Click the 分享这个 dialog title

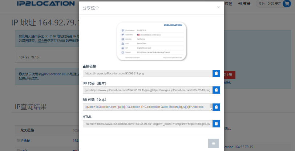point(91,8)
